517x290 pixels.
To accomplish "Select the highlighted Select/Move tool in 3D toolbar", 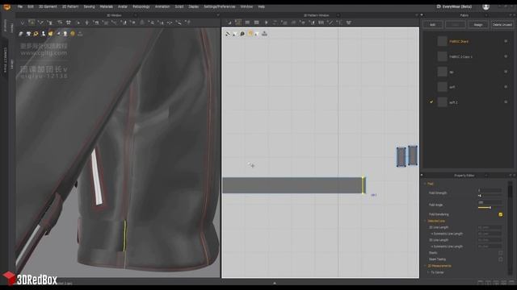I will point(32,23).
